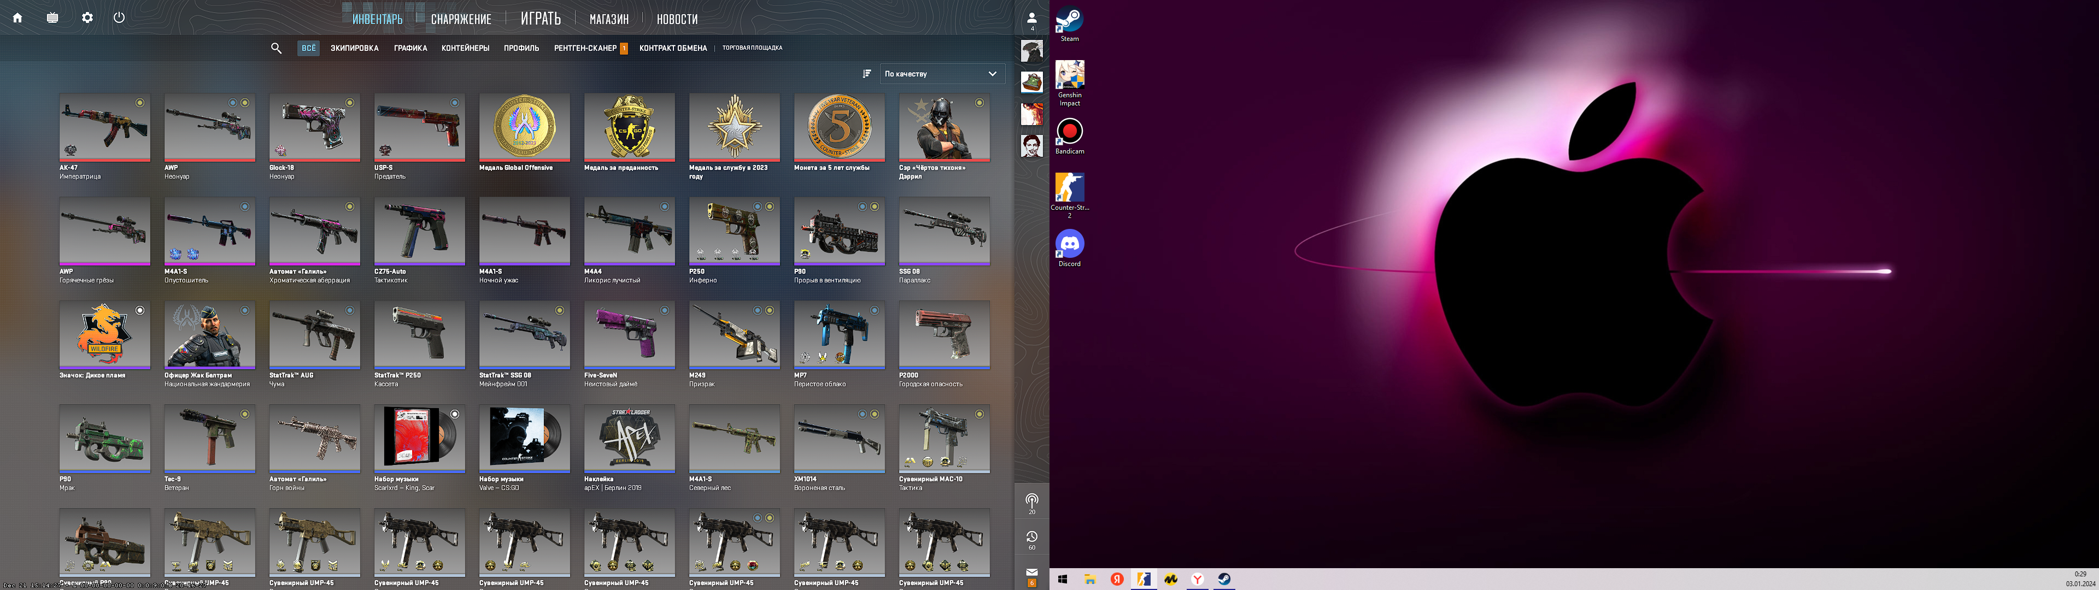Select the Souvenir MAC-10 Тактика item
The width and height of the screenshot is (2099, 590).
945,448
